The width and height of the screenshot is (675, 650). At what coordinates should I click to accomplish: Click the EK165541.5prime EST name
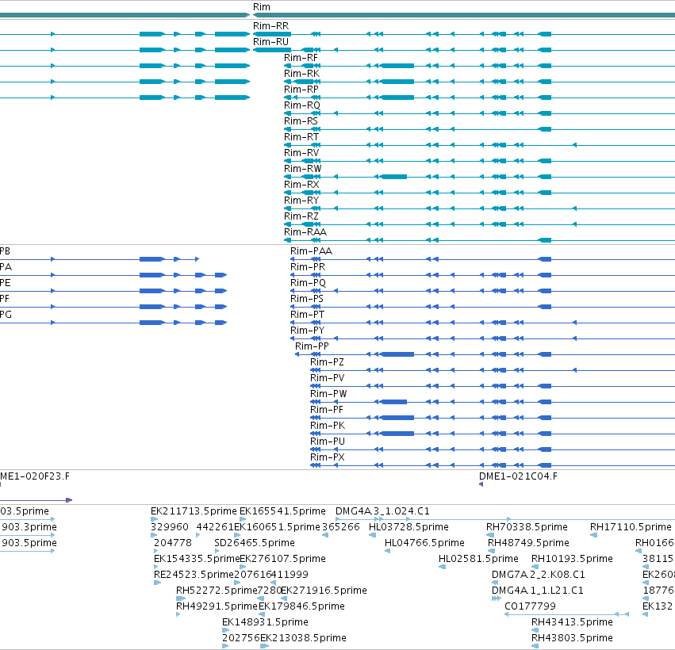[x=282, y=511]
